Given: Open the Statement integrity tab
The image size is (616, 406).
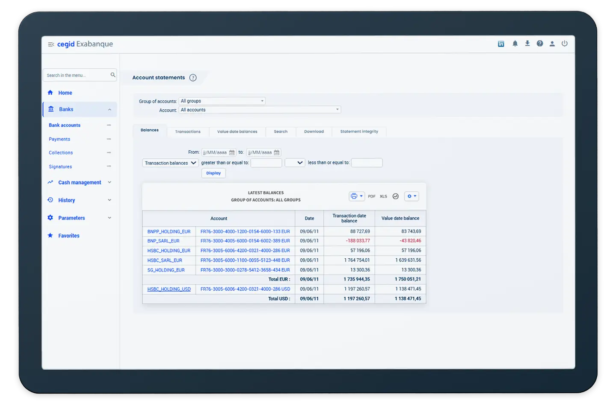Looking at the screenshot, I should click(x=359, y=131).
